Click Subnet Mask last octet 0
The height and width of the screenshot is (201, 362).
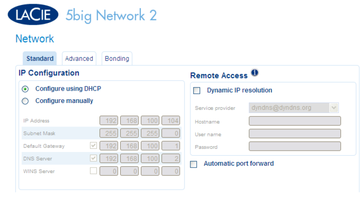[171, 133]
